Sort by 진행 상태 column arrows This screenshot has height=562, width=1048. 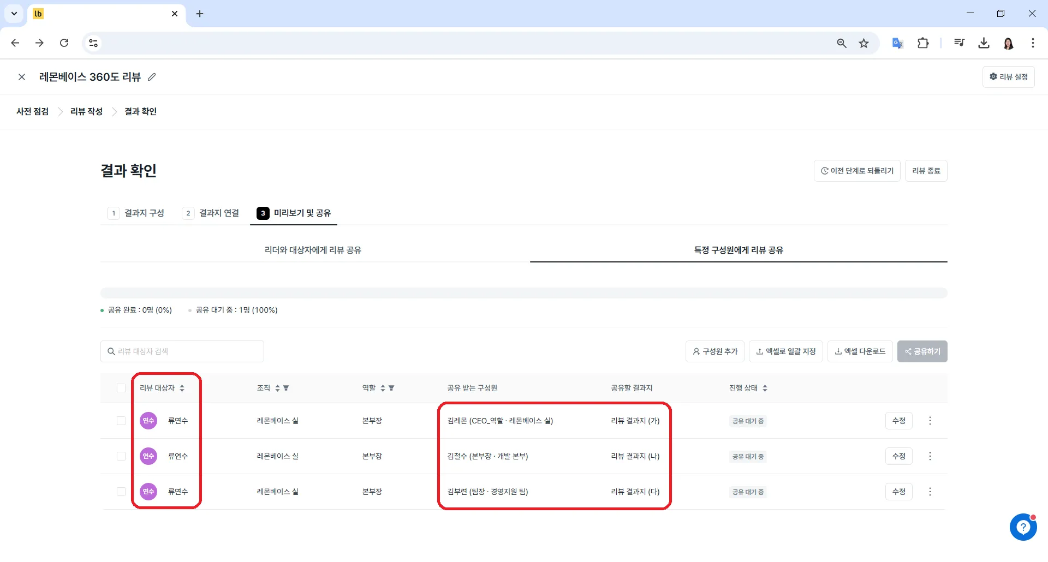[765, 388]
